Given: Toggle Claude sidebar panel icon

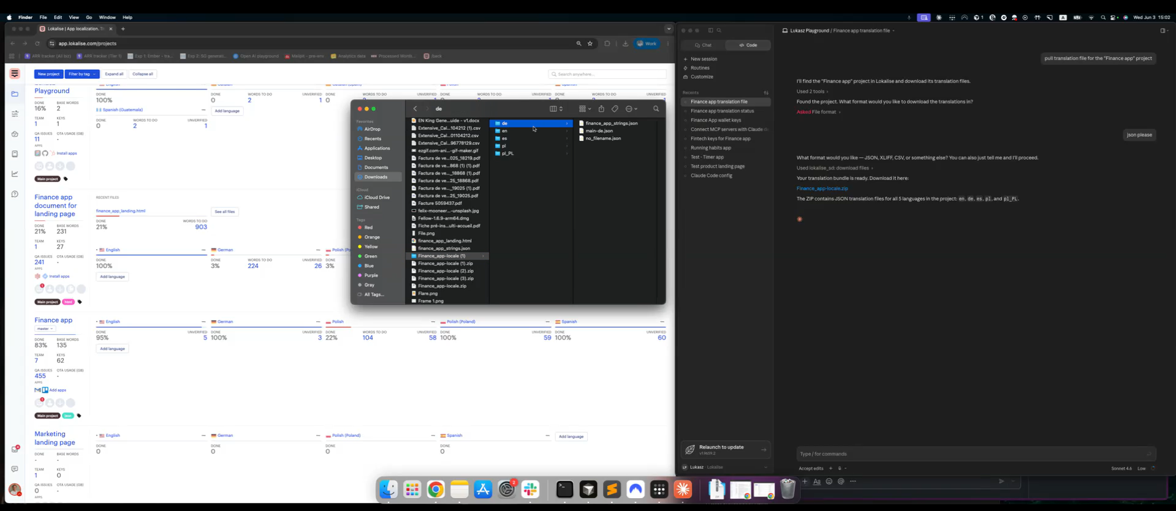Looking at the screenshot, I should (711, 31).
